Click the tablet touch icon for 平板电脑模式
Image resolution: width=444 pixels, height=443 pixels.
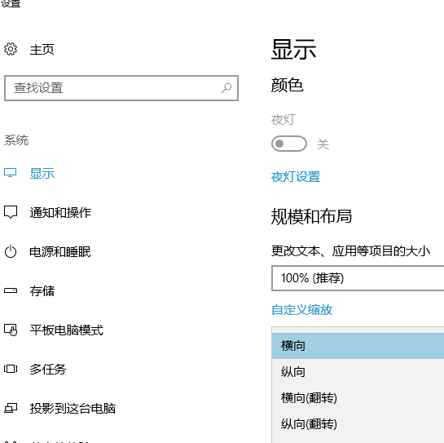click(x=11, y=330)
